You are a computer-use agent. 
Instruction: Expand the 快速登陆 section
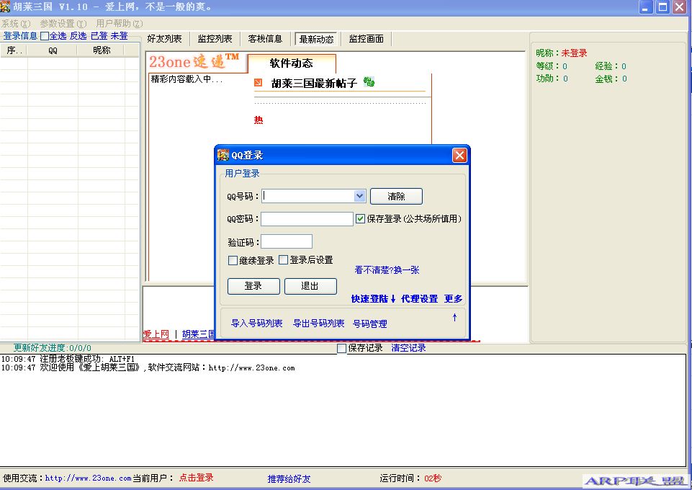pyautogui.click(x=373, y=299)
